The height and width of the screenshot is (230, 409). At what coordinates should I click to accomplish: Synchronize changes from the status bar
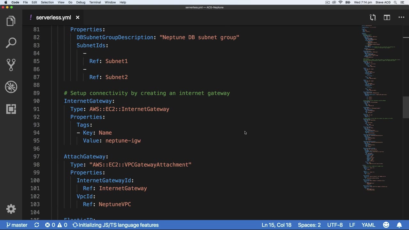click(x=37, y=225)
